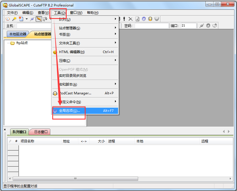The height and width of the screenshot is (191, 237).
Task: Close the bottom pane with small x
Action: click(5, 130)
